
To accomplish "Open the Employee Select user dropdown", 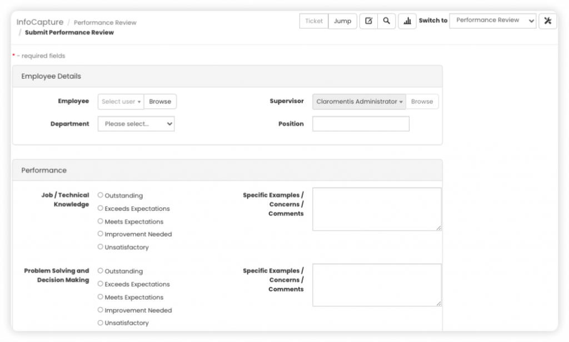I will coord(121,102).
